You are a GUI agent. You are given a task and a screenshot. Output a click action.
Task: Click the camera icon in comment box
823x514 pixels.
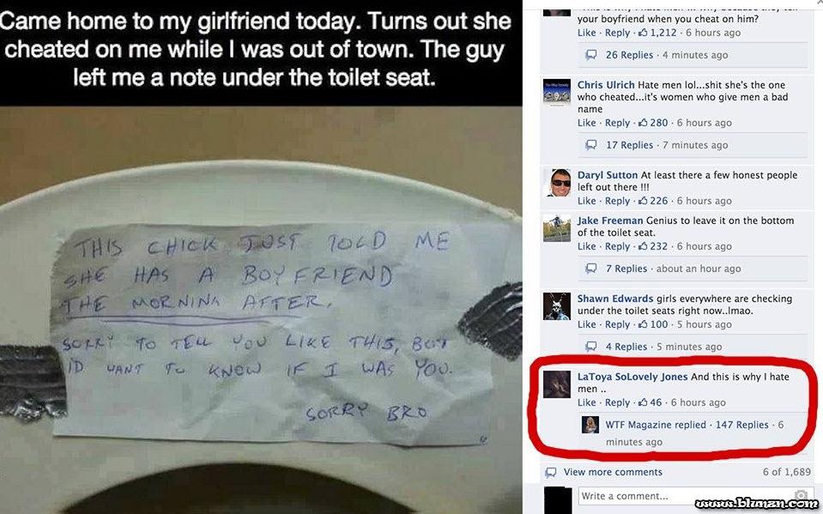pos(801,494)
